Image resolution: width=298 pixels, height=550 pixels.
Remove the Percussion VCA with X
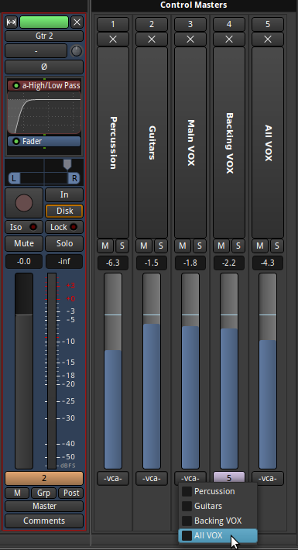[113, 40]
